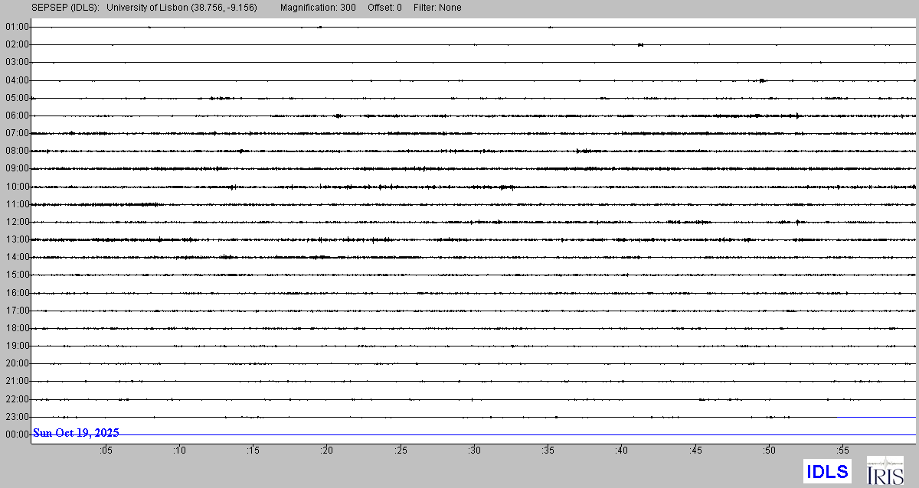Click the 00:00 label beside the blue line
919x488 pixels.
pos(17,434)
